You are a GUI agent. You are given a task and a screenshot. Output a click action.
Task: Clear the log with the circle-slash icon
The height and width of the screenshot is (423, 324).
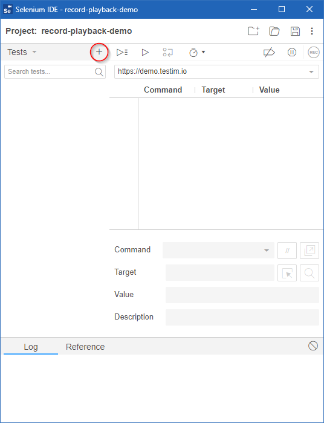pos(313,346)
